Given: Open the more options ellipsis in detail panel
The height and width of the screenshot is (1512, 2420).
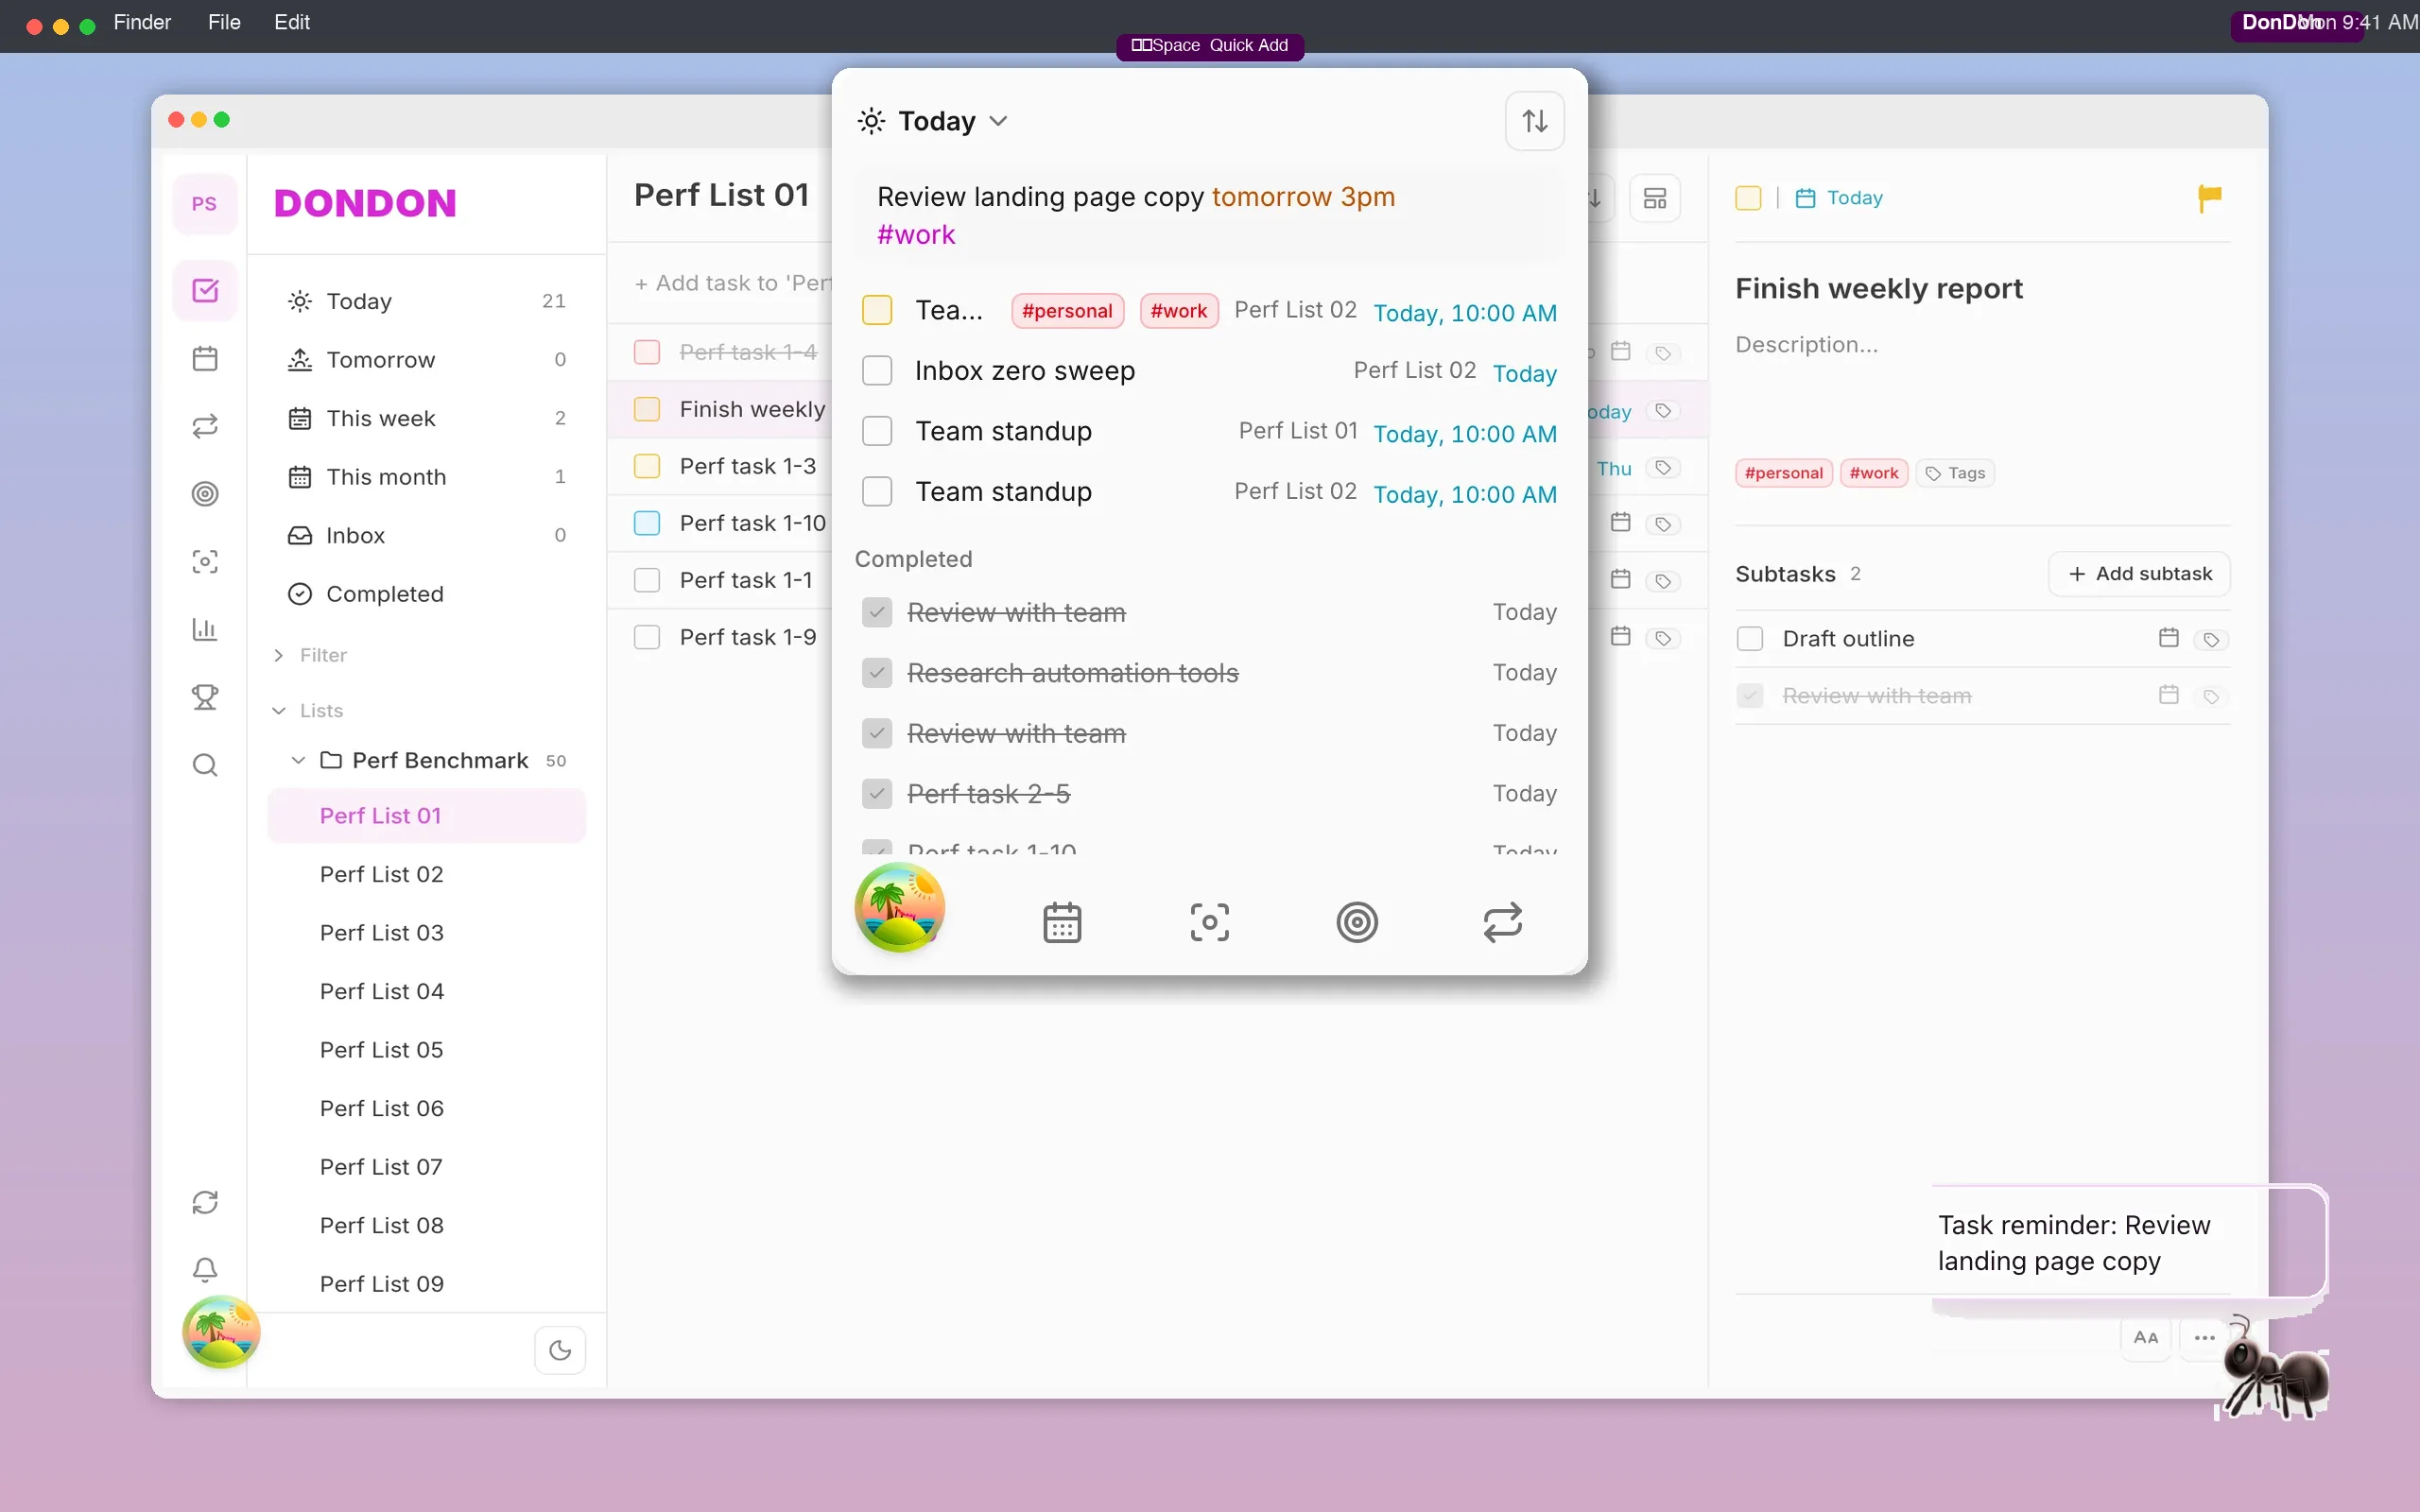Looking at the screenshot, I should tap(2204, 1337).
